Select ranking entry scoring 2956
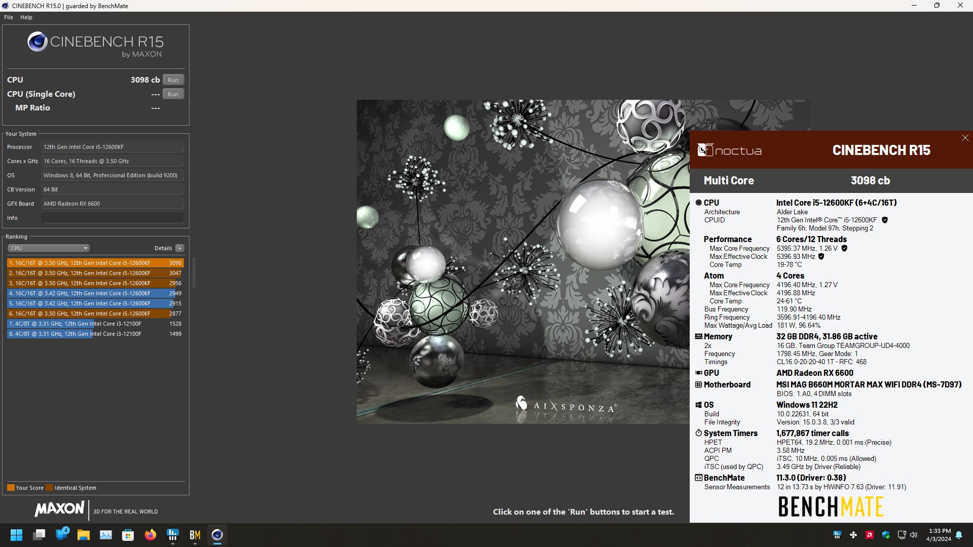This screenshot has height=547, width=973. 95,283
